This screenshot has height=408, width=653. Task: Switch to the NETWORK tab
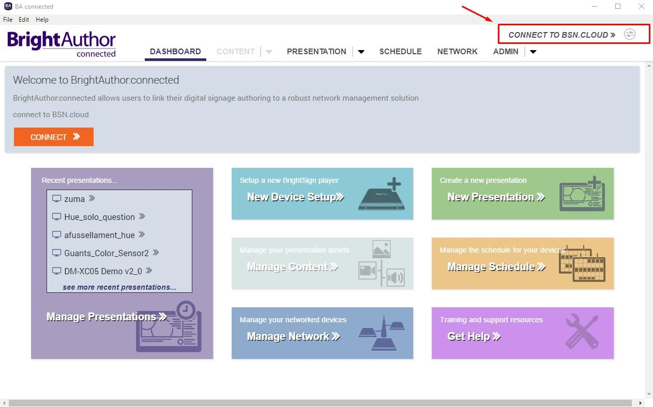(x=458, y=52)
